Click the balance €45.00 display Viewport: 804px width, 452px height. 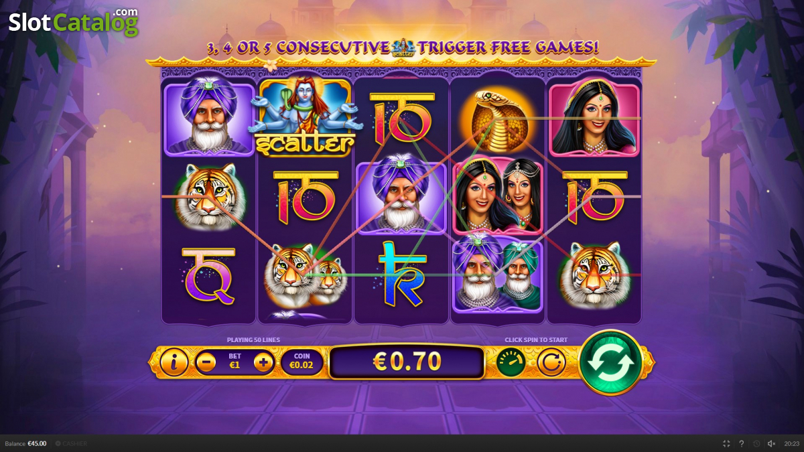pyautogui.click(x=25, y=443)
